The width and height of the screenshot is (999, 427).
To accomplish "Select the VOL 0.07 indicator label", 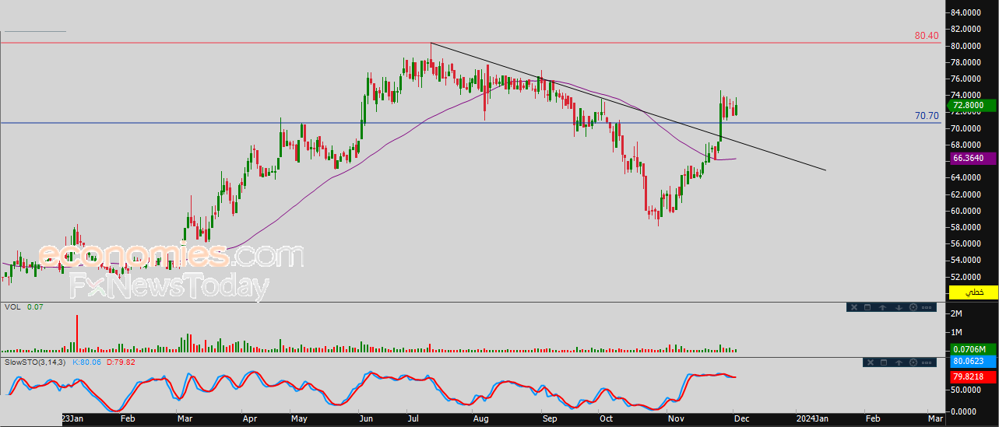I will point(23,307).
